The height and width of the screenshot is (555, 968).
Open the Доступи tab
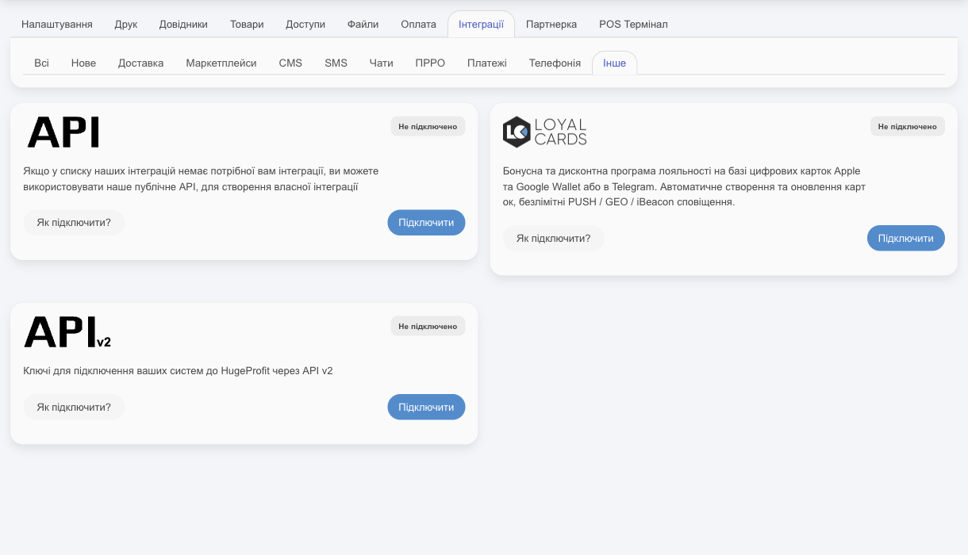[305, 25]
